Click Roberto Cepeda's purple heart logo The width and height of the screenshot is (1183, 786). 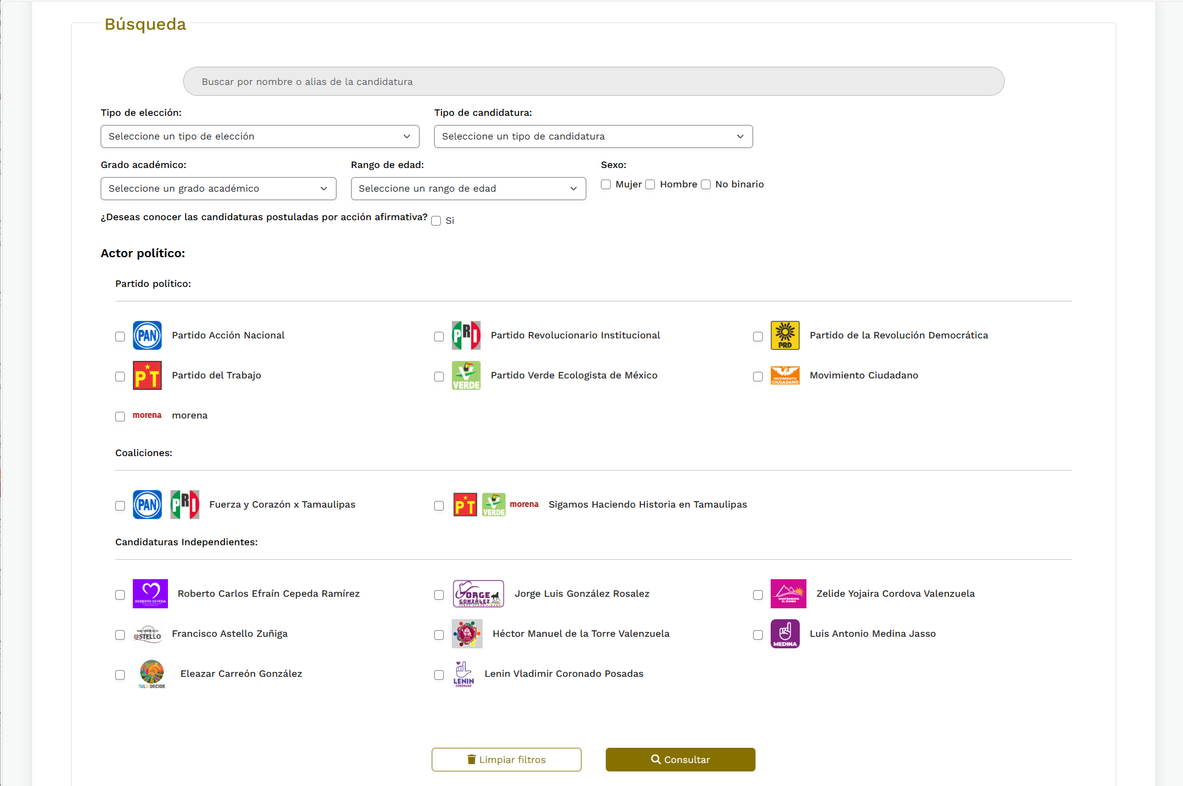[x=150, y=594]
